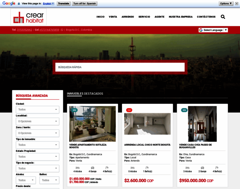This screenshot has height=189, width=240.
Task: Click the WhatsApp icon beside cell number
Action: coord(62,30)
